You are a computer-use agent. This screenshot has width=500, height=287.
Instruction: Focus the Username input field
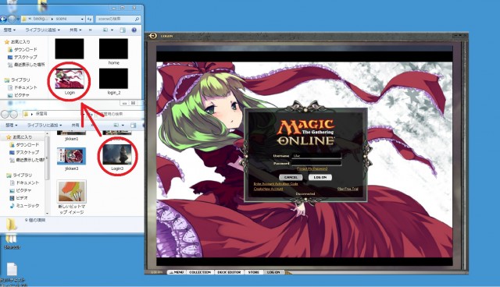pos(316,156)
